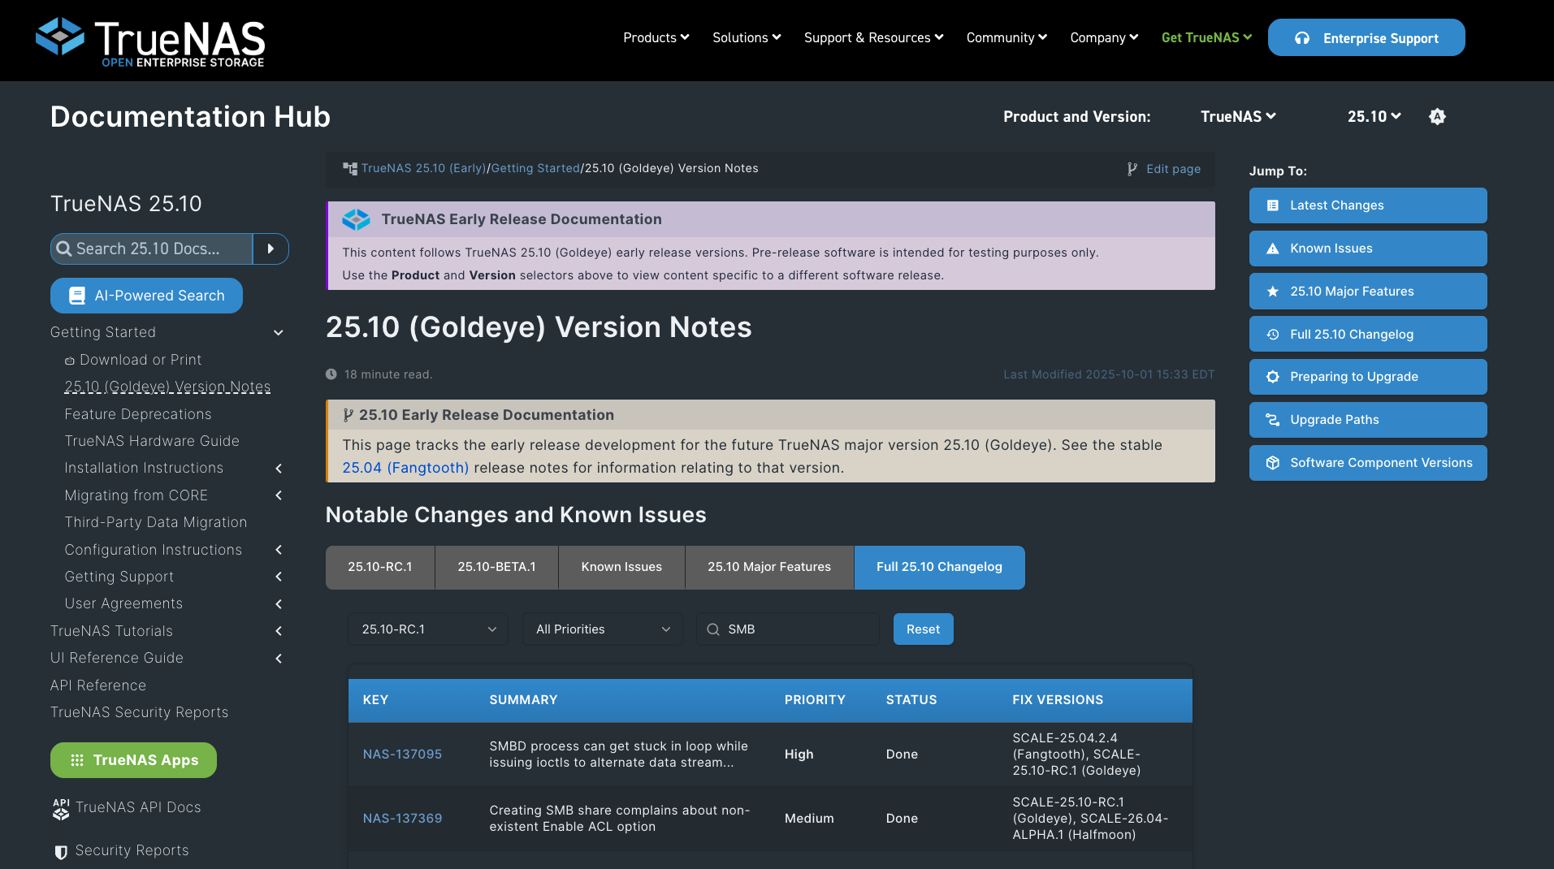Expand Installation Instructions in sidebar

tap(279, 469)
